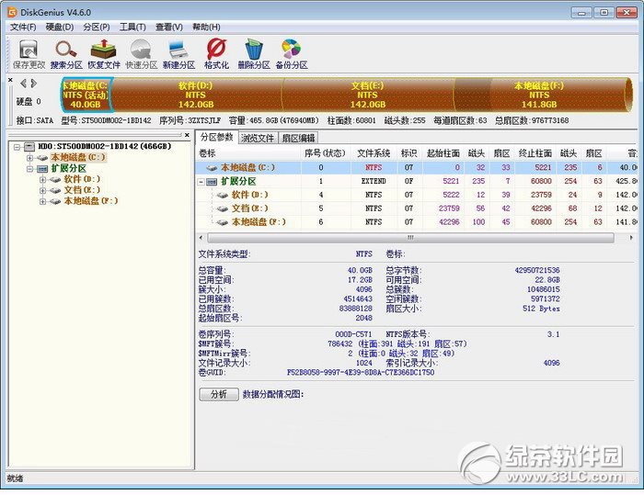Expand 本地磁盘(C:) node in tree
644x495 pixels.
pyautogui.click(x=29, y=158)
